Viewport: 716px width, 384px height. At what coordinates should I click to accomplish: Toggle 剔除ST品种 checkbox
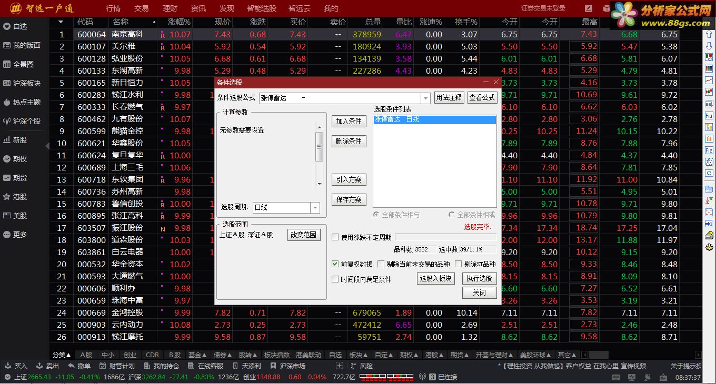point(458,264)
